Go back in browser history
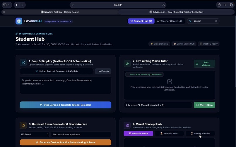The width and height of the screenshot is (236, 147). [17, 5]
